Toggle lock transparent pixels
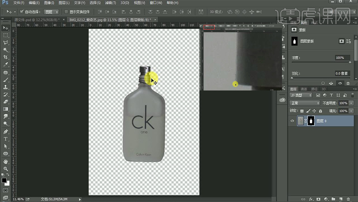Screen dimensions: 358x202 tap(302, 111)
